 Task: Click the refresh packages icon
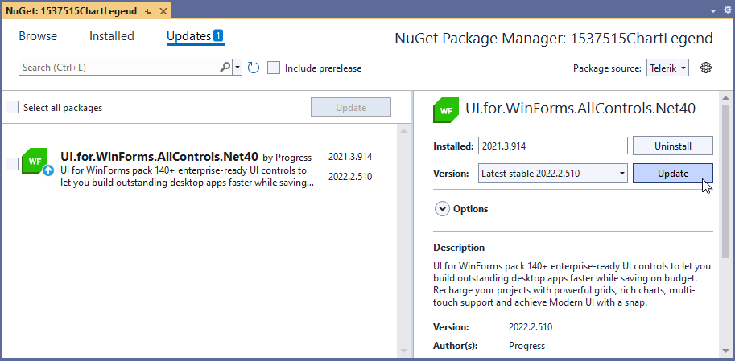[x=254, y=68]
